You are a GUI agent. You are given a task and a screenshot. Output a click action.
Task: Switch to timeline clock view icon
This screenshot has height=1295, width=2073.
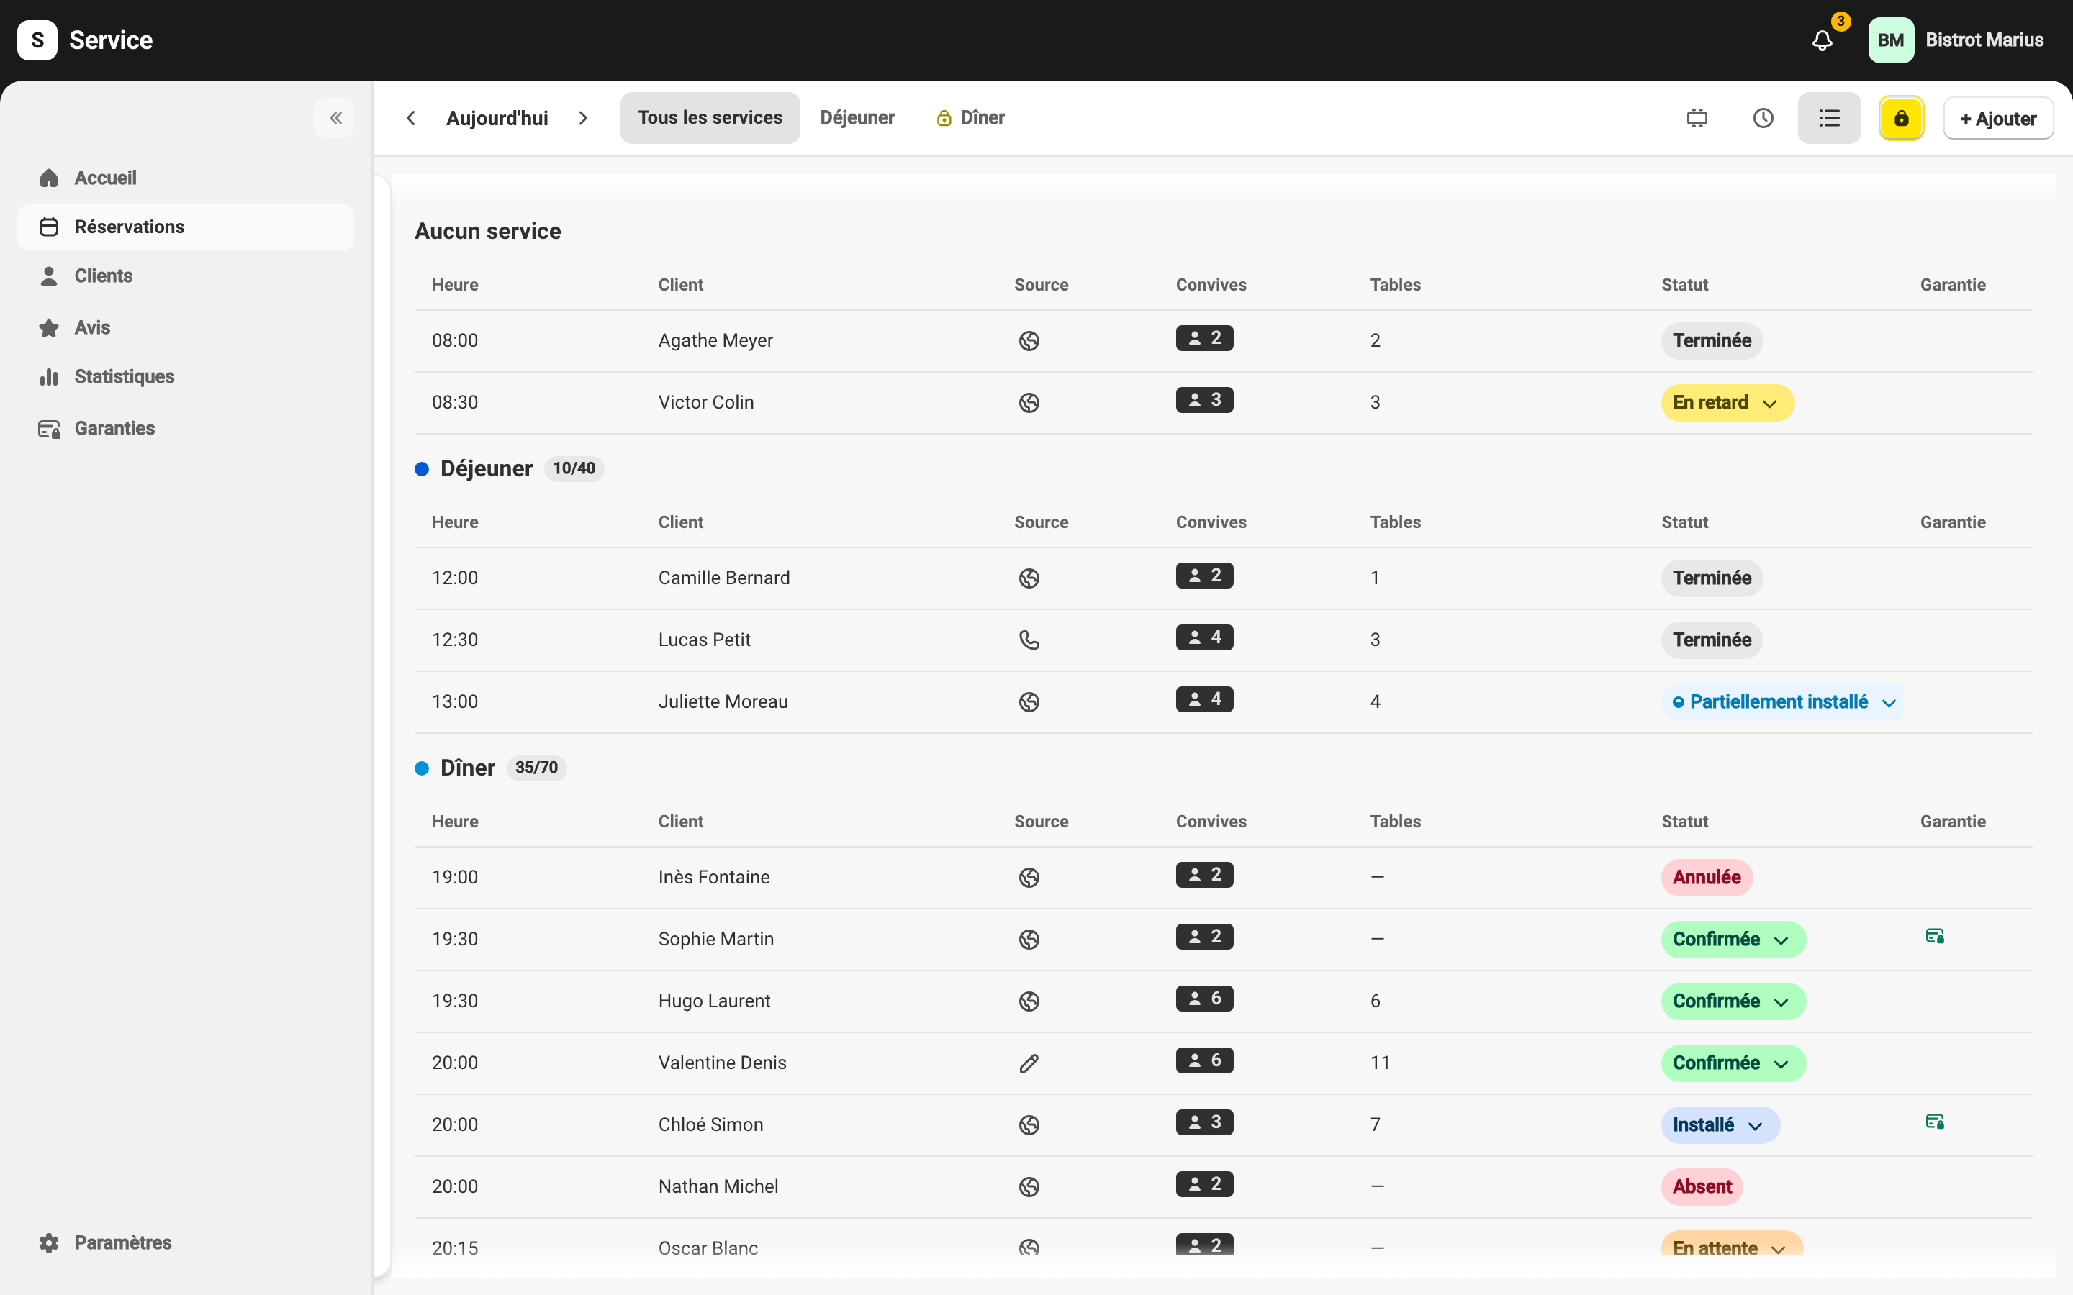pyautogui.click(x=1763, y=118)
